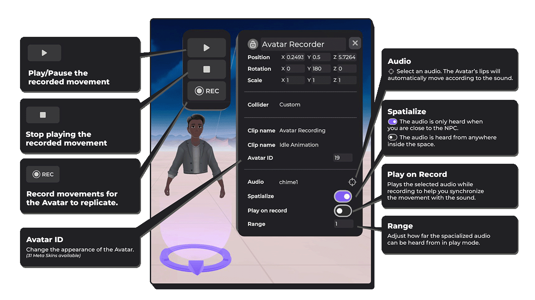Viewport: 535px width, 300px height.
Task: Start recording with the REC button
Action: point(207,91)
